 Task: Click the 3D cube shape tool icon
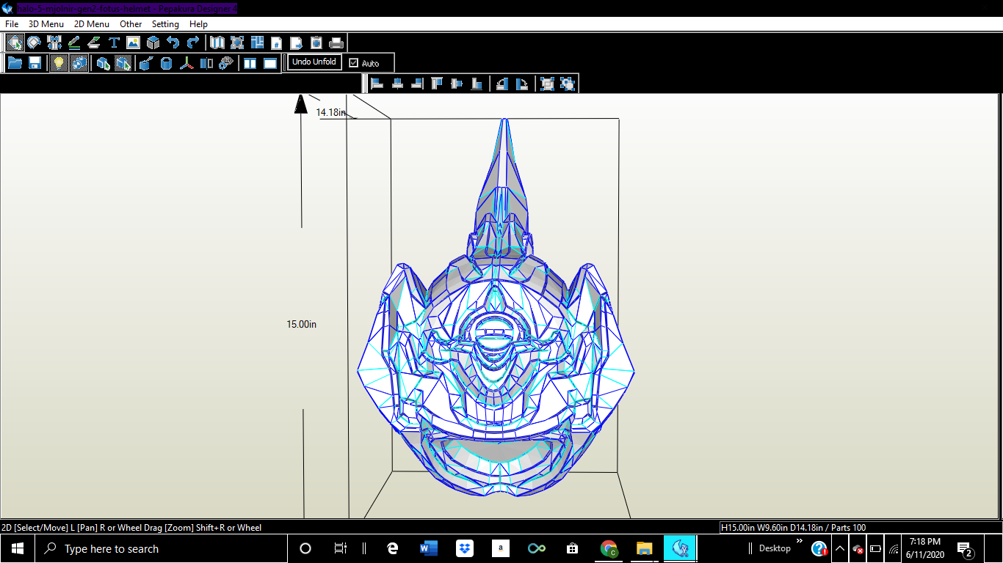pos(153,43)
